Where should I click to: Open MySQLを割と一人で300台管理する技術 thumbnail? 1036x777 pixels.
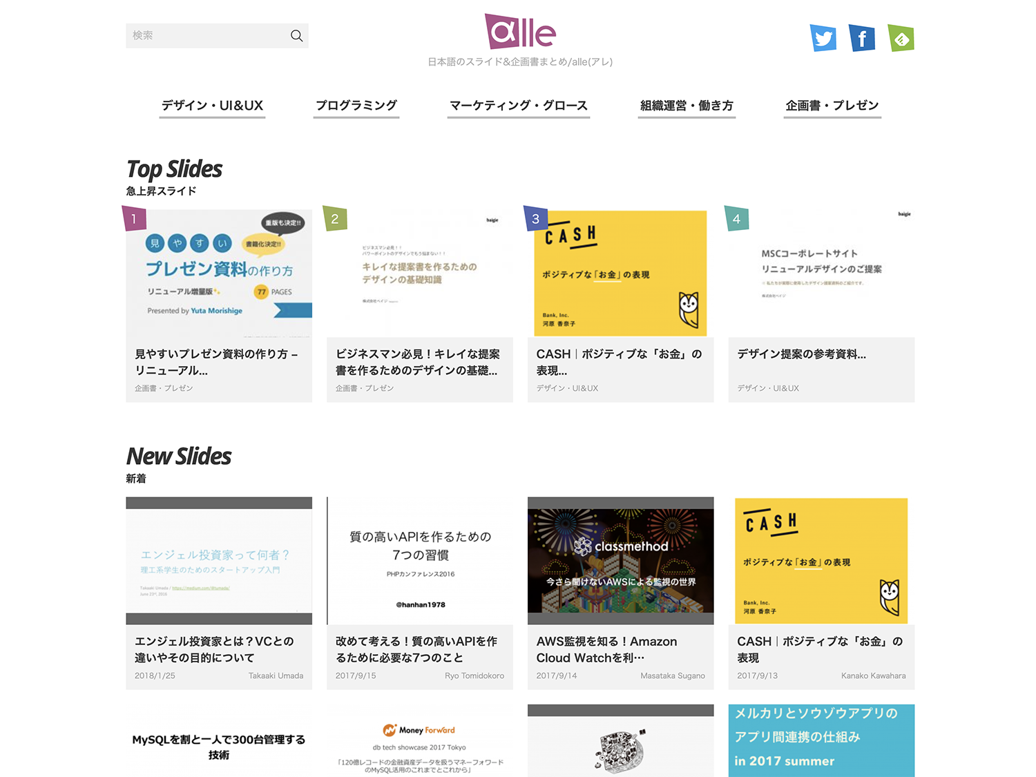[x=219, y=741]
